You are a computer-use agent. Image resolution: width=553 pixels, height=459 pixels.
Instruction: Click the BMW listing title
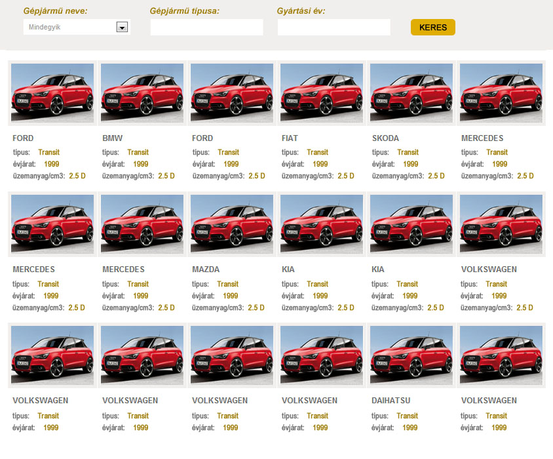[113, 138]
